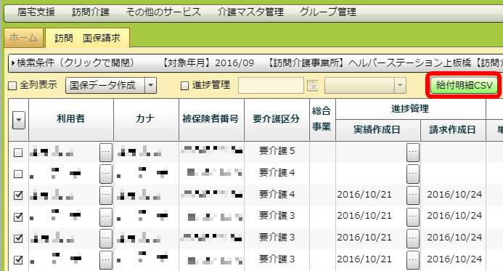The height and width of the screenshot is (271, 503).
Task: Open the greyed dropdown next to calendar icon
Action: tap(365, 86)
